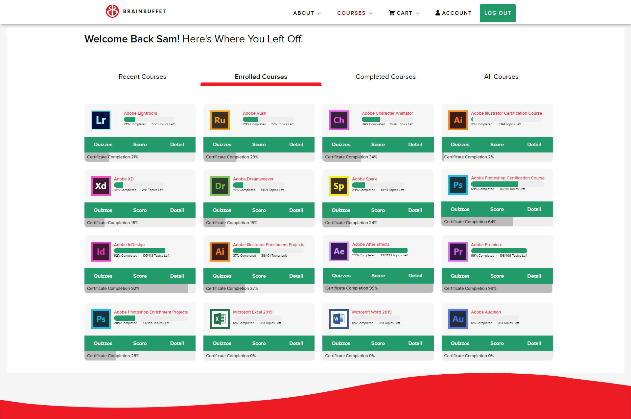Click the Adobe Dreamweaver course title

(253, 179)
